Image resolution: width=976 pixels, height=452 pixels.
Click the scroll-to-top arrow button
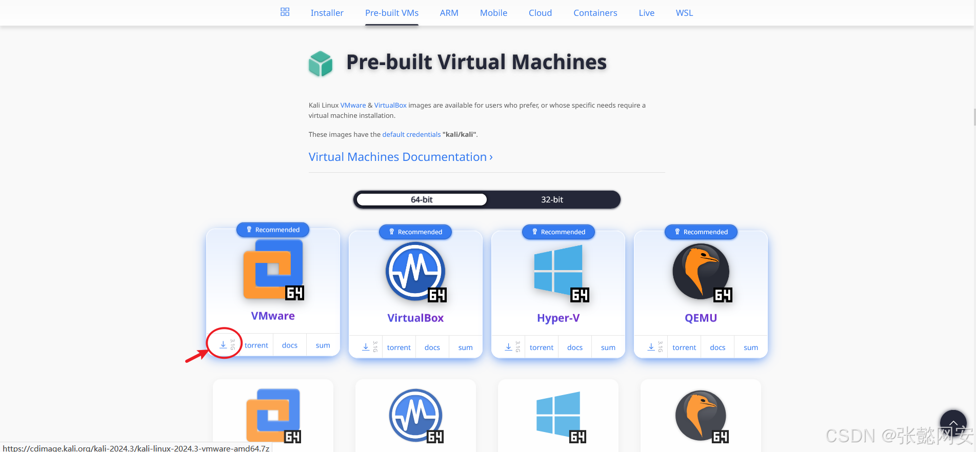[x=953, y=423]
